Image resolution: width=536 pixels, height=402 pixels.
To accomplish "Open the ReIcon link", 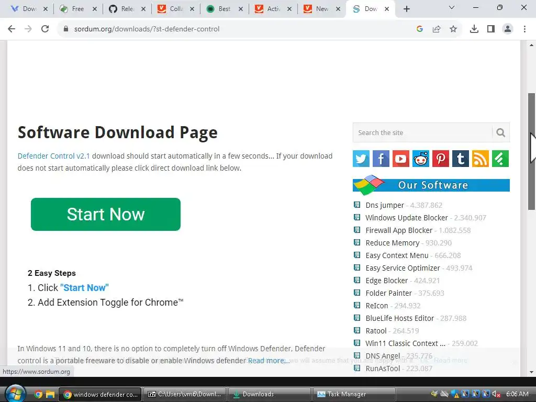I will click(x=377, y=306).
